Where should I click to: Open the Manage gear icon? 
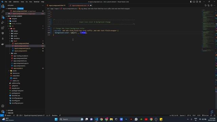3,111
